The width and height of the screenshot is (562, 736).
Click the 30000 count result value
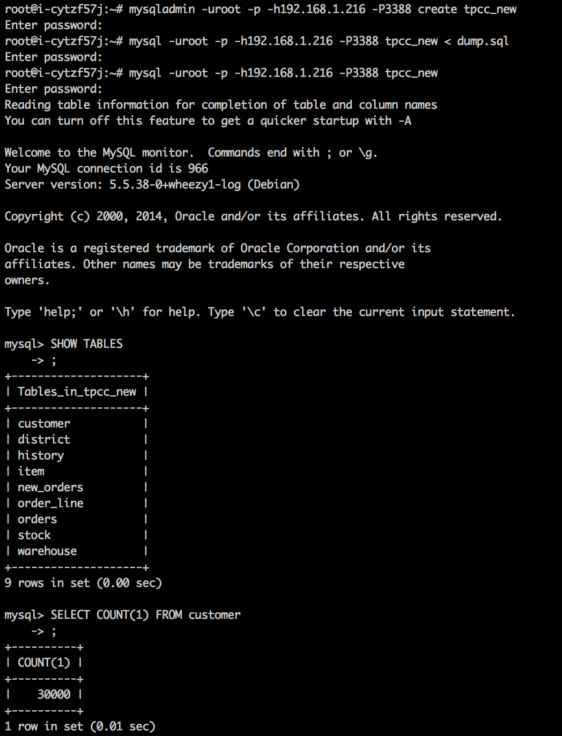click(x=54, y=695)
